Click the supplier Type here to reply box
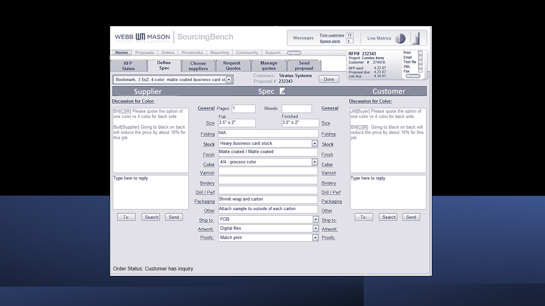 coord(150,192)
